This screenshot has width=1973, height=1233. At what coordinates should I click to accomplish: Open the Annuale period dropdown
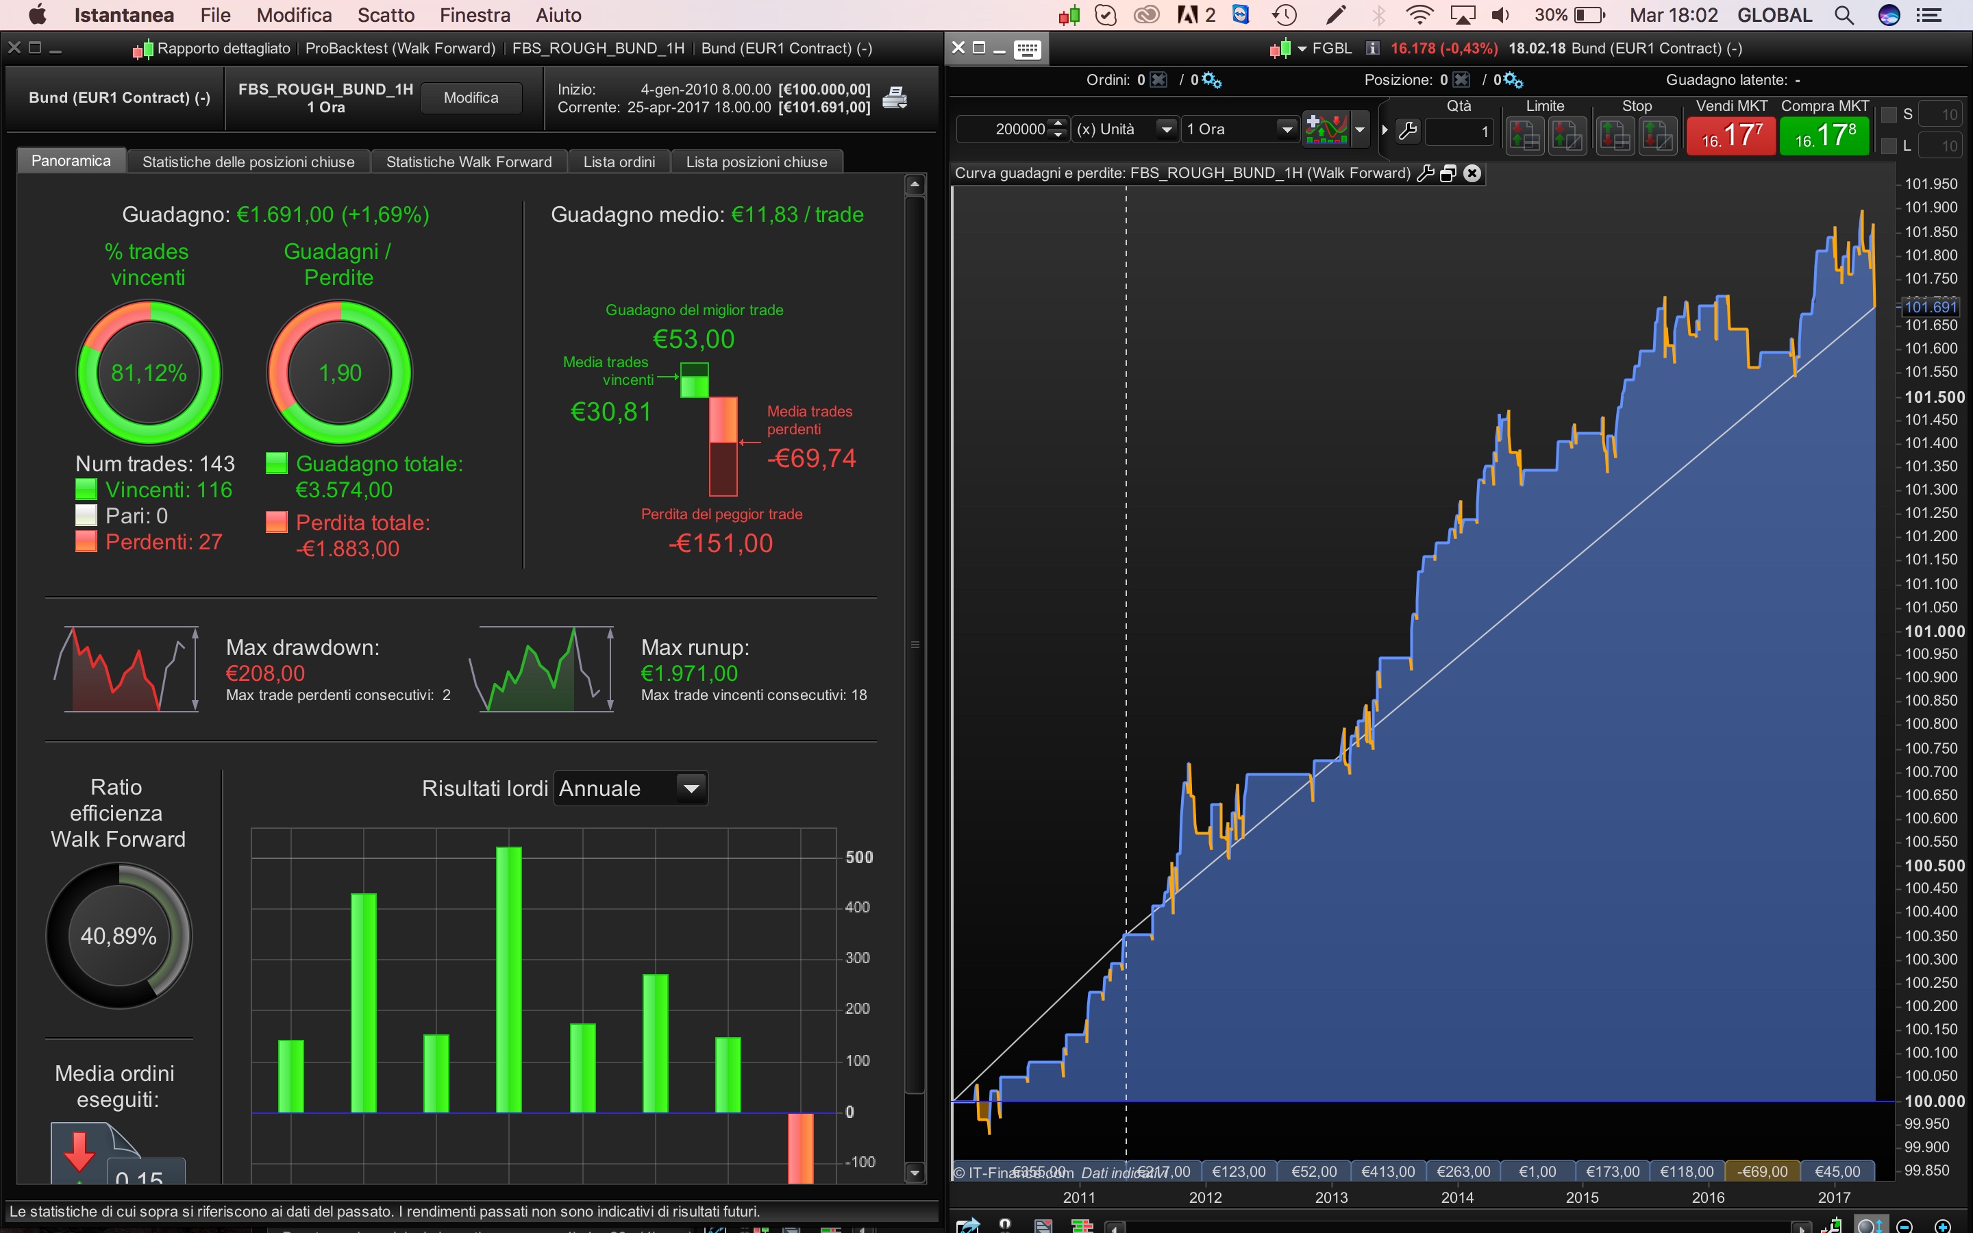[691, 788]
